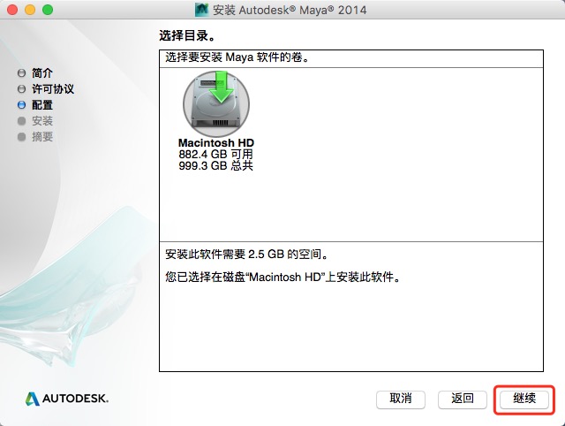Click the Maya installer title bar icon
The height and width of the screenshot is (426, 565).
[x=202, y=10]
